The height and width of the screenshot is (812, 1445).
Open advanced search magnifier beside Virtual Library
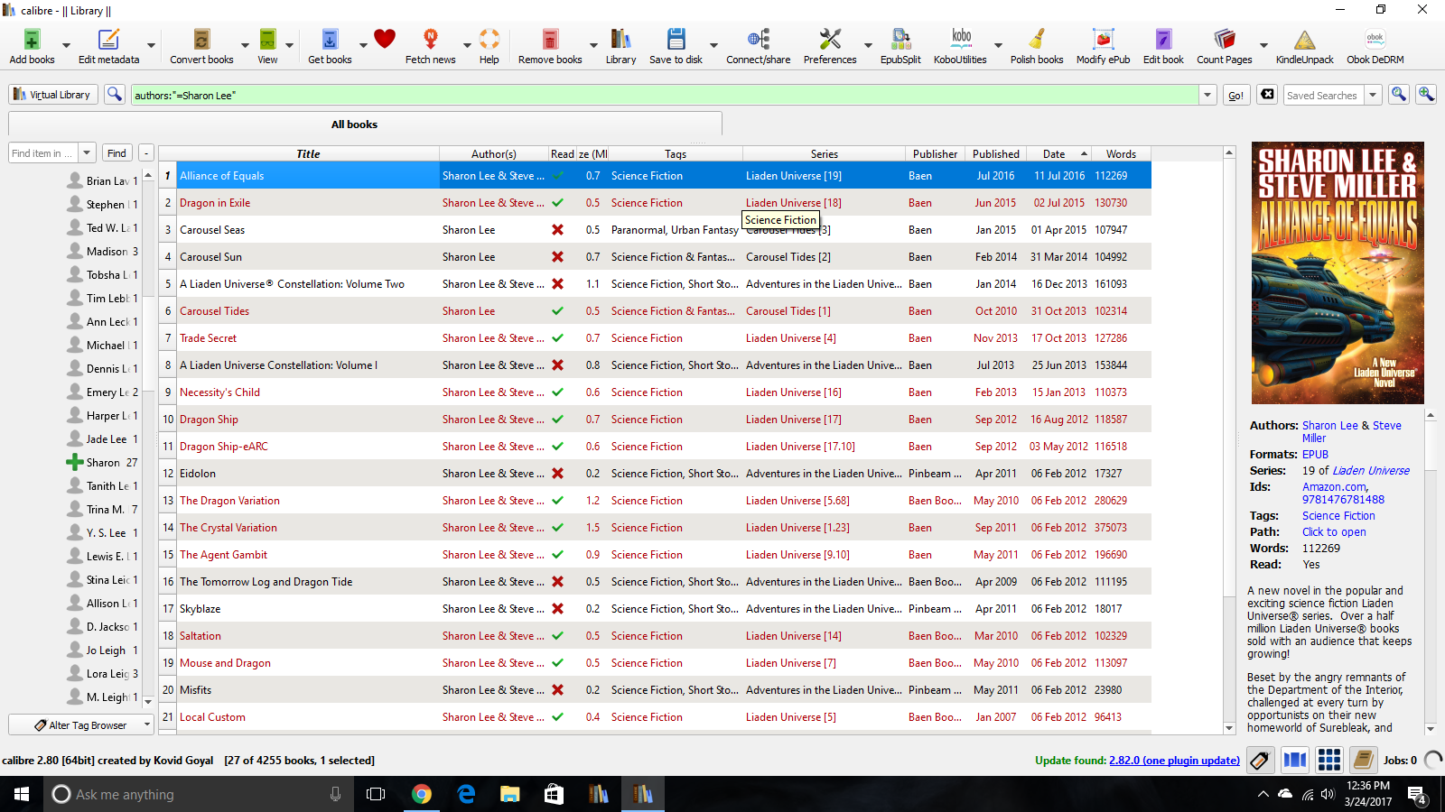[114, 94]
